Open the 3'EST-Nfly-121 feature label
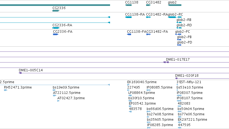The height and width of the screenshot is (129, 229). coord(189,82)
